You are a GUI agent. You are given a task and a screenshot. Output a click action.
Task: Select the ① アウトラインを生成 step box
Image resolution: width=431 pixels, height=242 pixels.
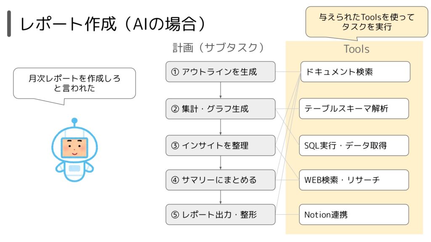[221, 71]
